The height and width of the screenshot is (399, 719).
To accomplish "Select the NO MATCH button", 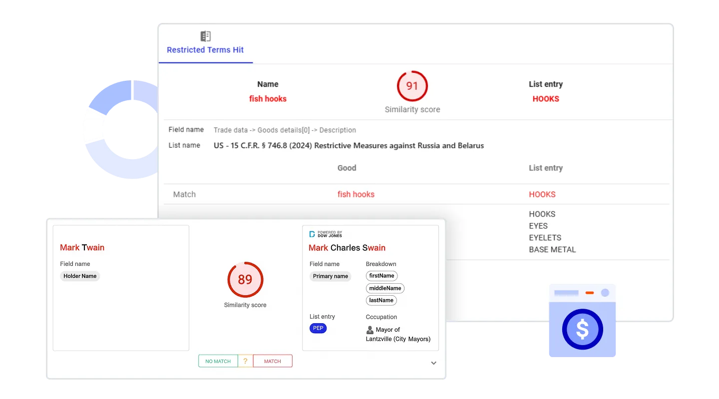I will (218, 361).
